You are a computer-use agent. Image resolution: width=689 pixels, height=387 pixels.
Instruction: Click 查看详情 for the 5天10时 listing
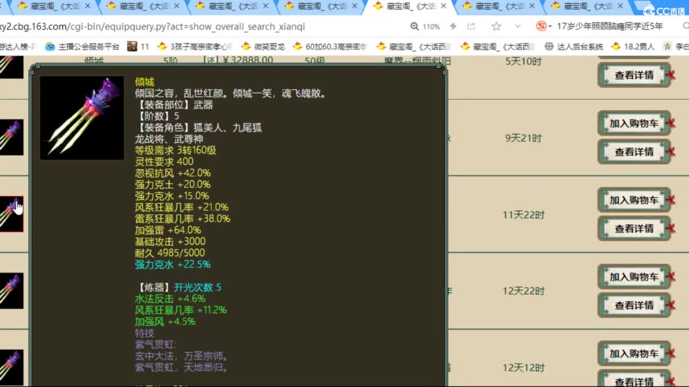pos(634,75)
